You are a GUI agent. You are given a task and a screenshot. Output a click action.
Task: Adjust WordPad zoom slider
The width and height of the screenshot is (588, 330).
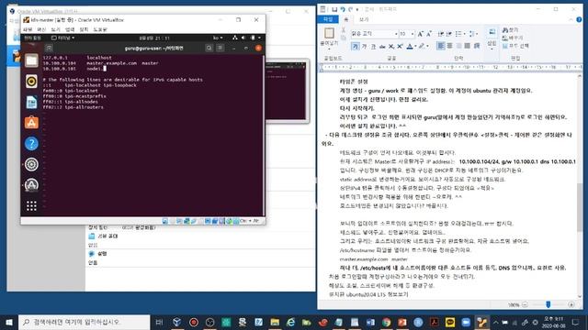coord(548,304)
